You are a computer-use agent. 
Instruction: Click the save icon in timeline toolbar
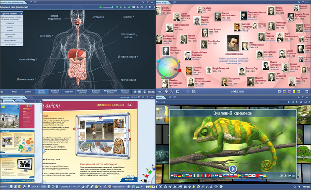[178, 91]
